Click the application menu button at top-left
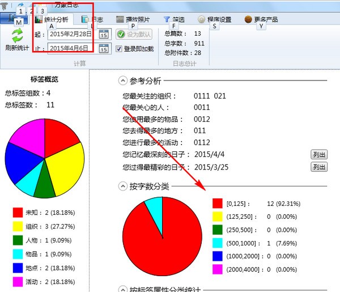Image resolution: width=340 pixels, height=292 pixels. click(x=14, y=19)
